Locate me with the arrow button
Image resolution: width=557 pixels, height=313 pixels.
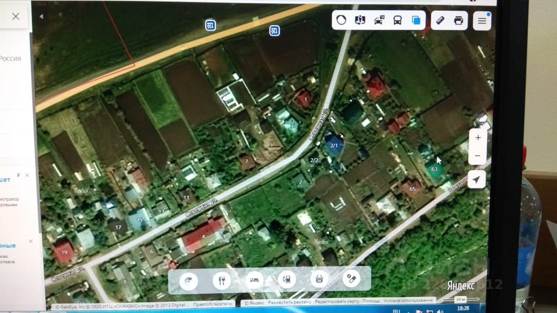477,180
